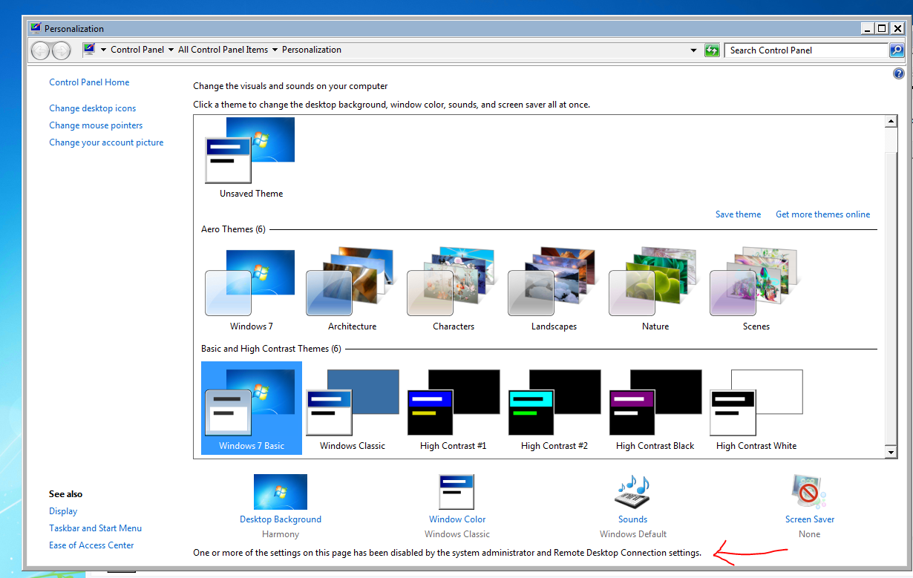The height and width of the screenshot is (578, 913).
Task: Click the Control Panel icon in address bar
Action: [90, 50]
